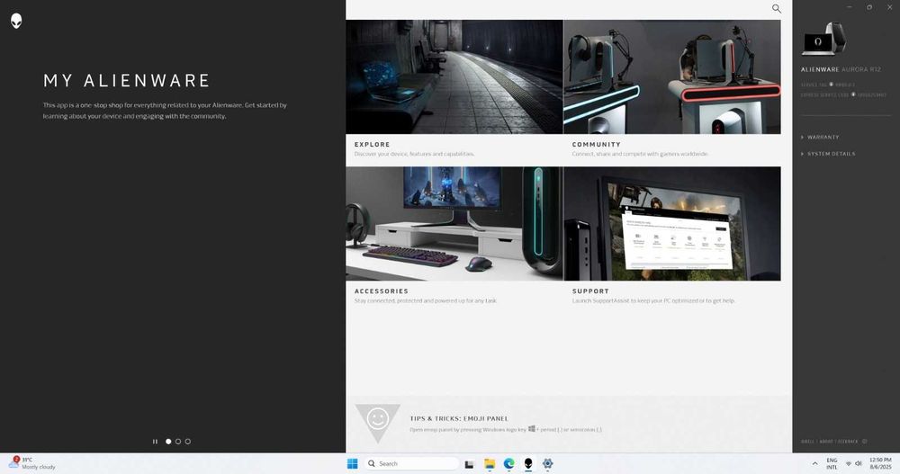Open the Feedback link in the footer
This screenshot has height=474, width=900.
(848, 442)
